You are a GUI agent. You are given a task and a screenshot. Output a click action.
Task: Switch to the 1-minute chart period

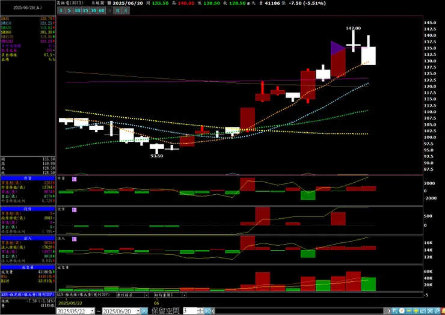coord(61,11)
